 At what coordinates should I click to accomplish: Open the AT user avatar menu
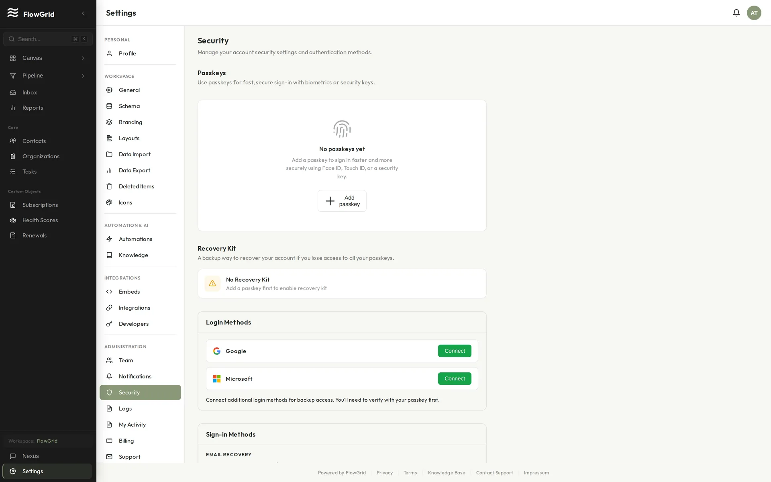[754, 13]
